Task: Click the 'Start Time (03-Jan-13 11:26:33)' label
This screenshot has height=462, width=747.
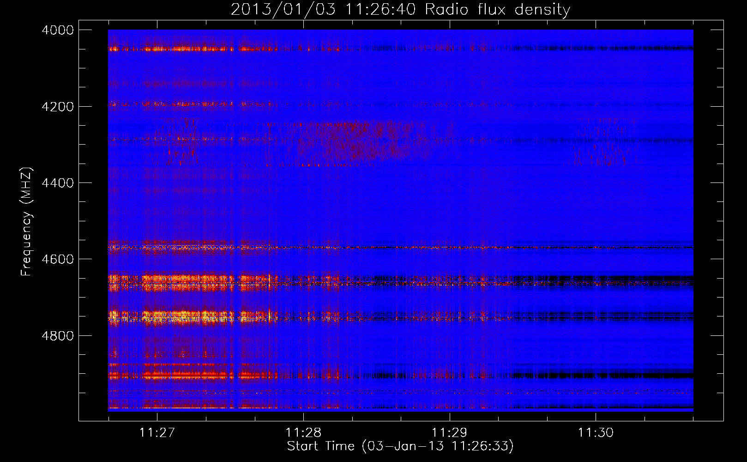Action: click(400, 446)
